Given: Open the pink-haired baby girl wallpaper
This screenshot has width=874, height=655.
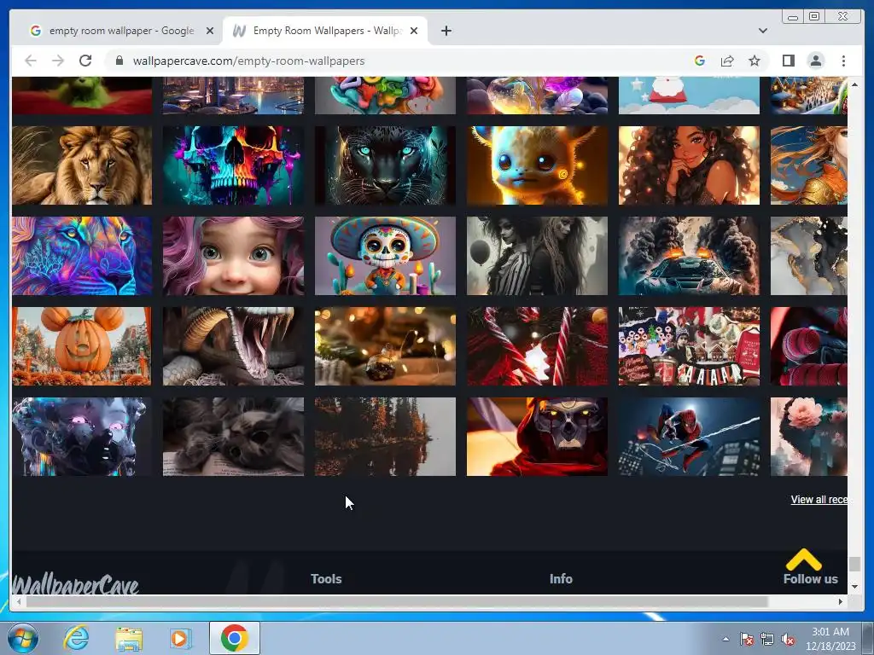Looking at the screenshot, I should 234,256.
